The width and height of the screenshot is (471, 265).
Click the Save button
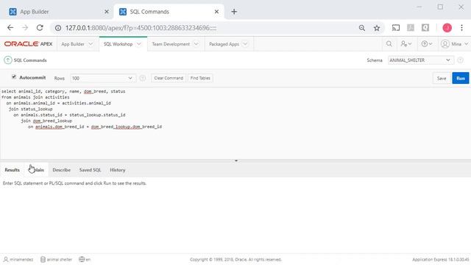pos(442,78)
